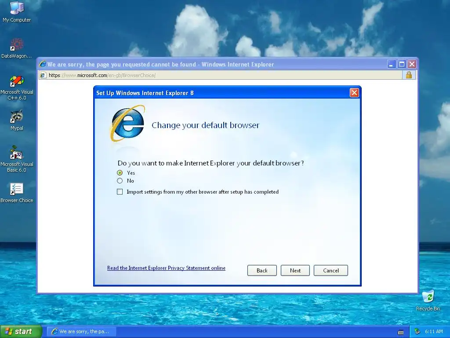Click the 'Change your default browser' heading
The width and height of the screenshot is (450, 338).
point(206,125)
